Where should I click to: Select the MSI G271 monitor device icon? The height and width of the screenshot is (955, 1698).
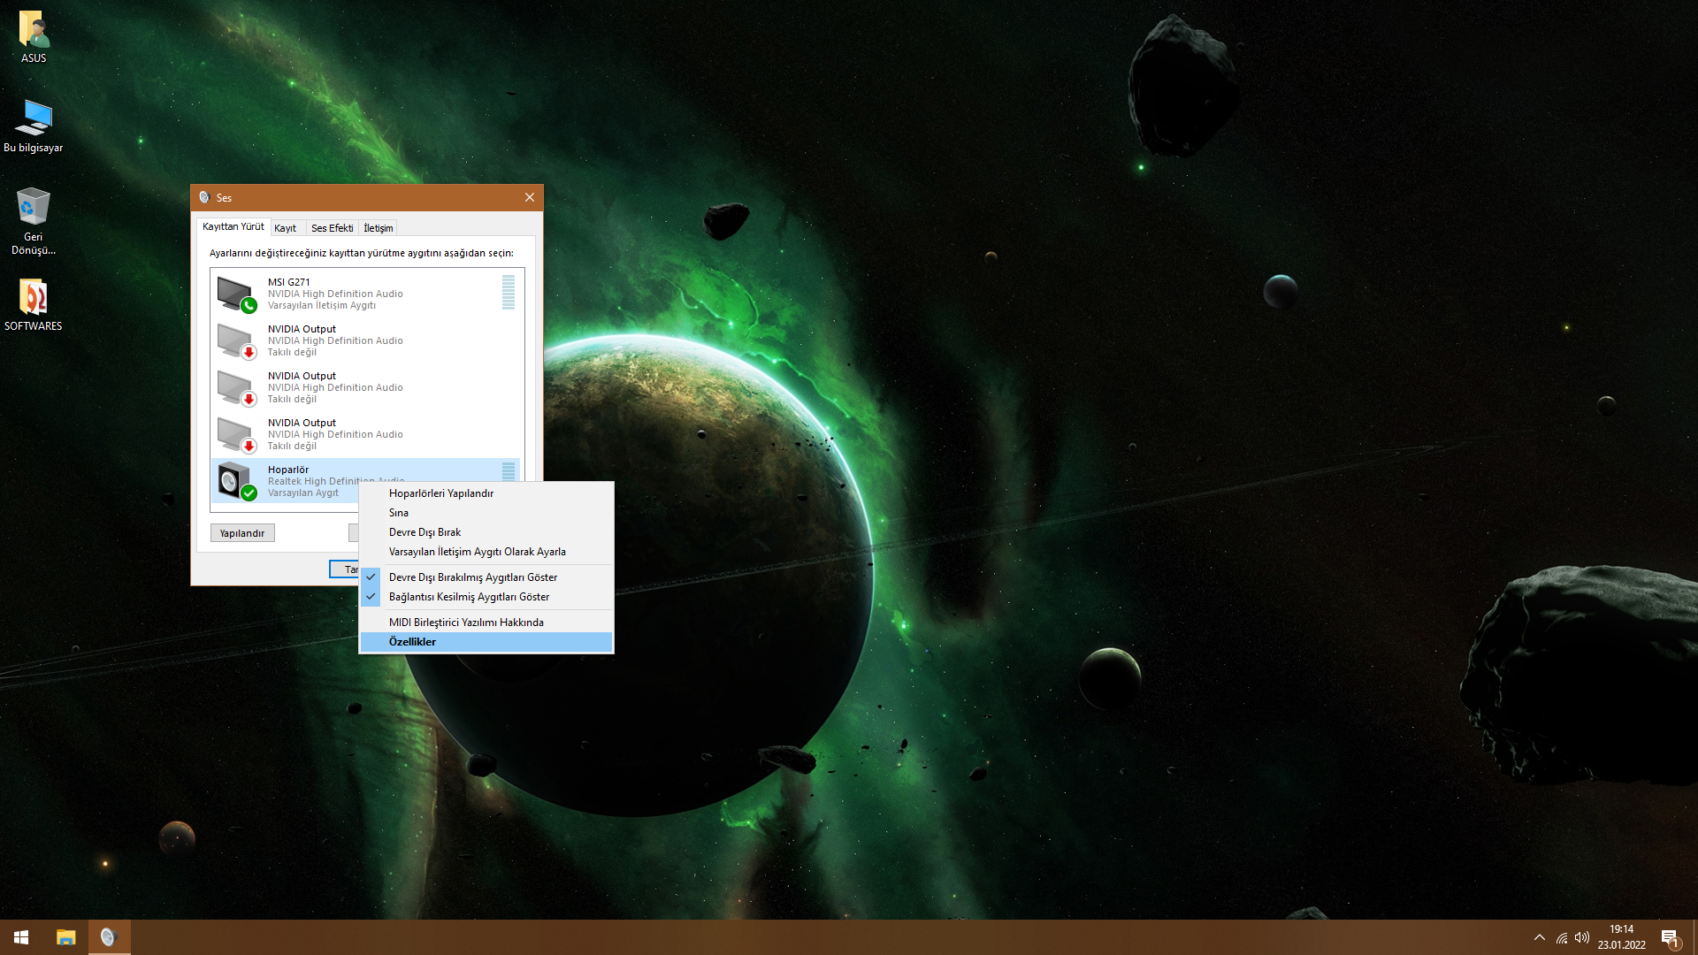236,294
